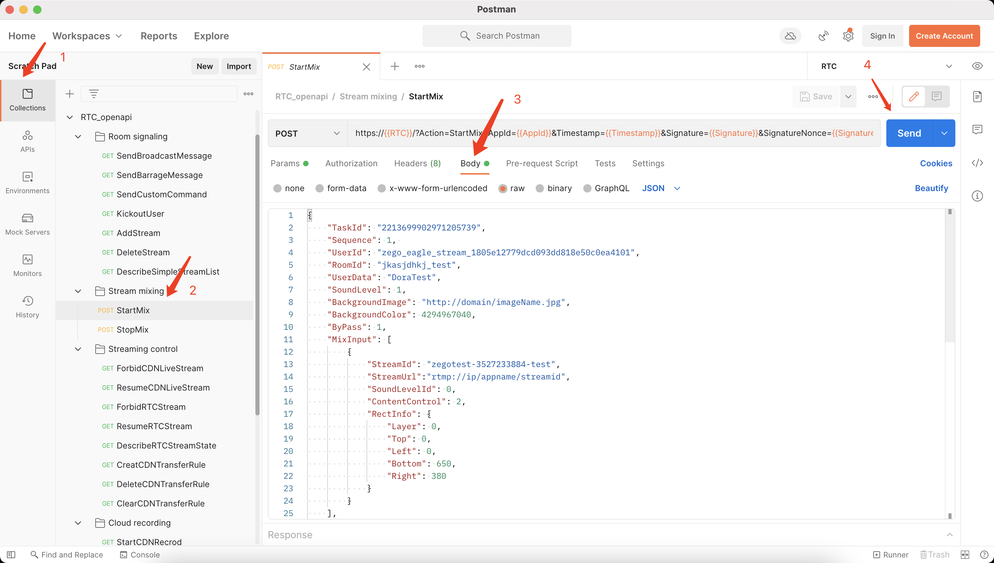Switch to the Authorization tab
Viewport: 994px width, 563px height.
pos(351,163)
